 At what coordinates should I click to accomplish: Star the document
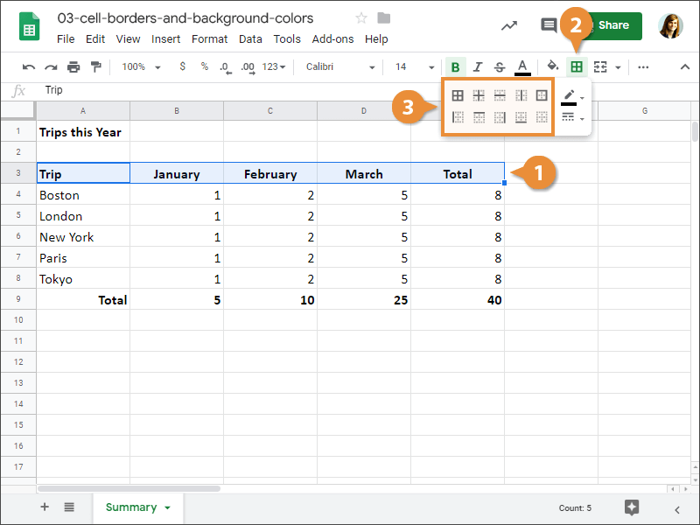pyautogui.click(x=361, y=18)
